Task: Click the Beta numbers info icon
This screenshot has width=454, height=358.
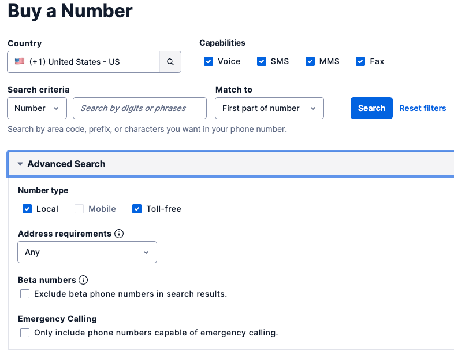Action: click(x=83, y=280)
